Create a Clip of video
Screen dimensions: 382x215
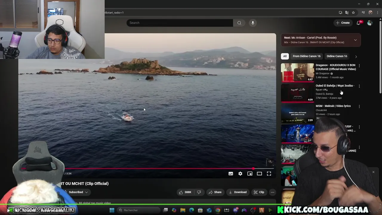pos(259,192)
